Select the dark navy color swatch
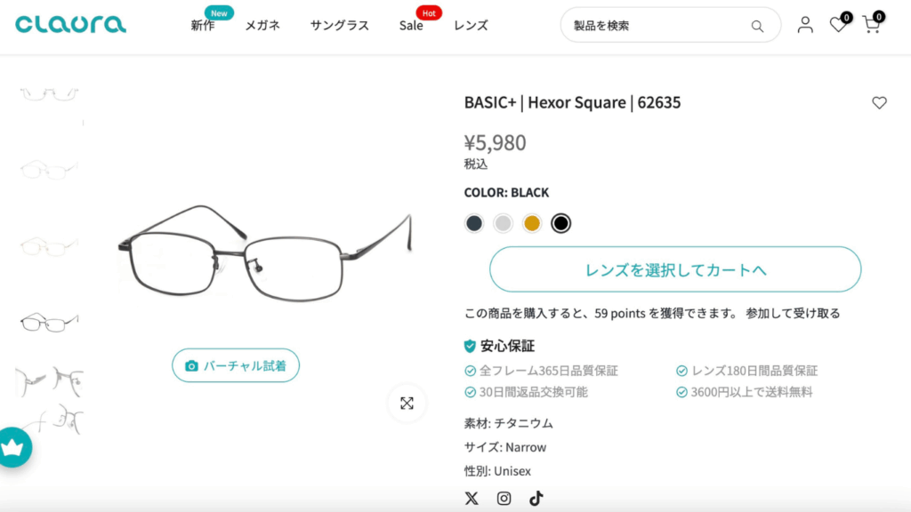This screenshot has width=911, height=512. pyautogui.click(x=474, y=223)
